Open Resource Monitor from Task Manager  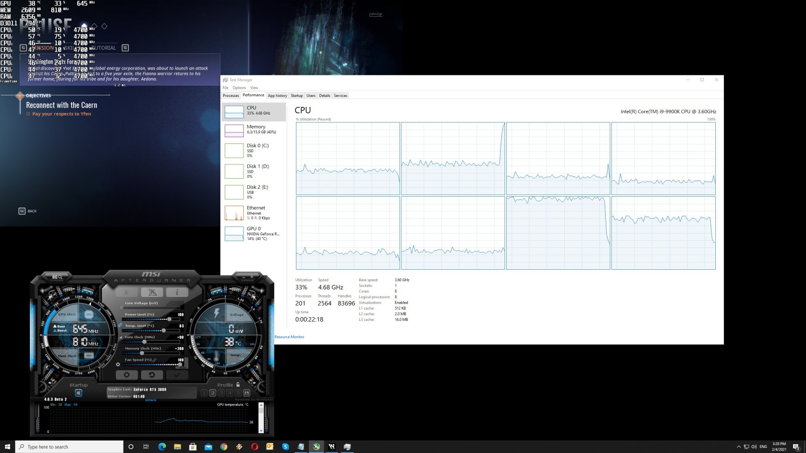(289, 337)
